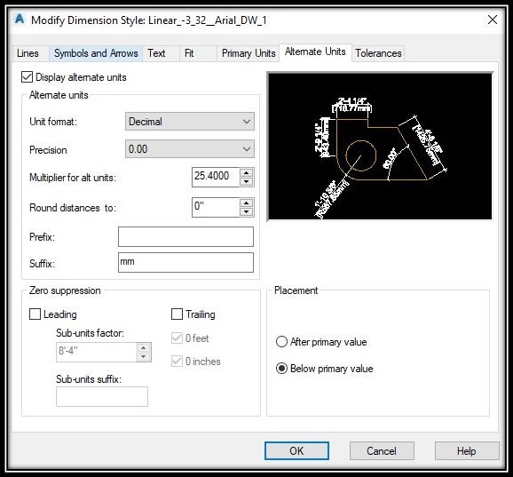Click the Round distances to field
Viewport: 513px width, 477px height.
point(216,207)
